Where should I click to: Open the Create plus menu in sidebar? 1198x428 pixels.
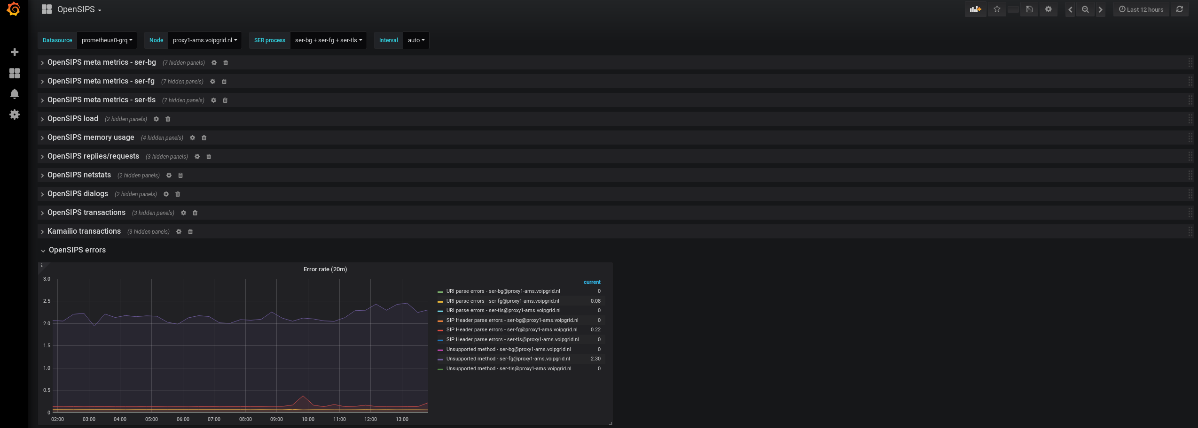tap(15, 52)
